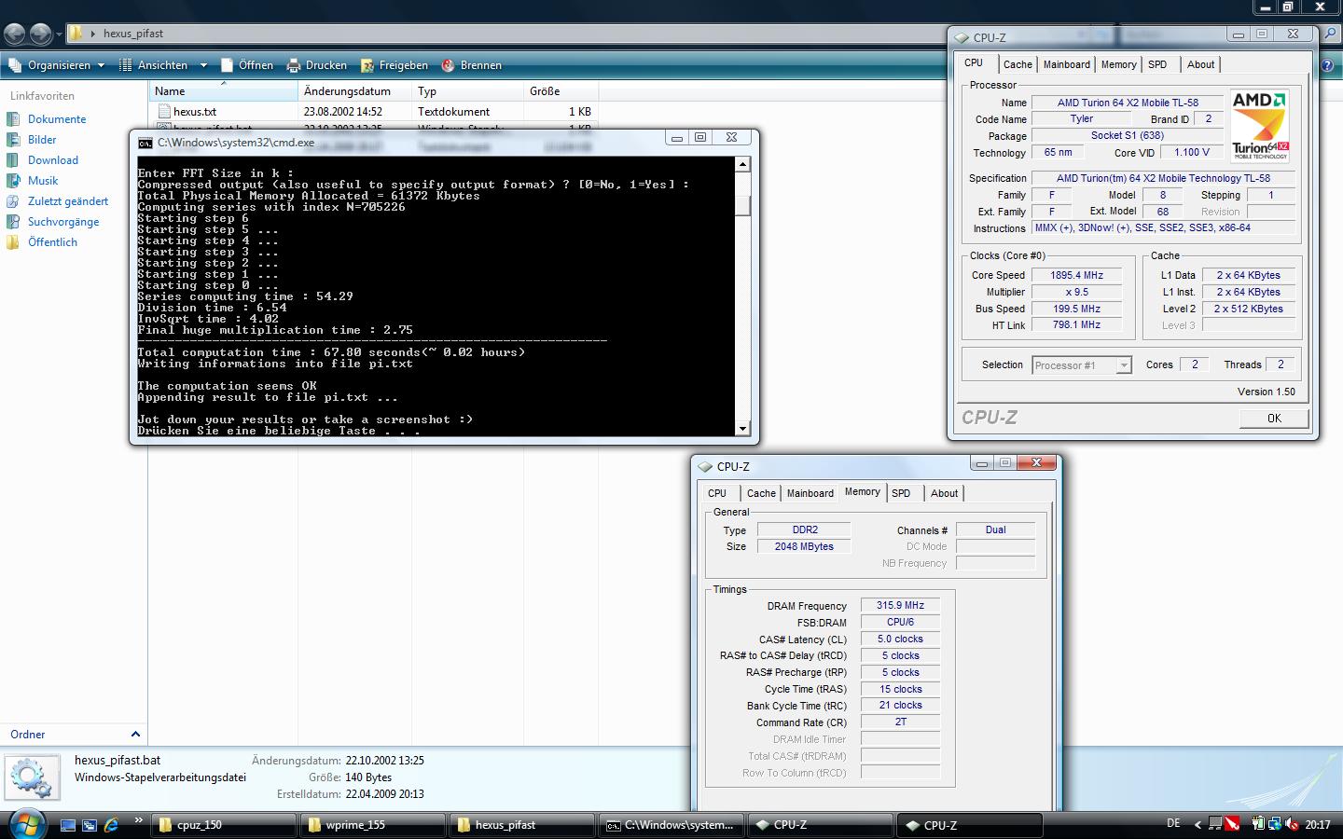Image resolution: width=1343 pixels, height=839 pixels.
Task: Open the Ansichten views menu
Action: pos(162,65)
